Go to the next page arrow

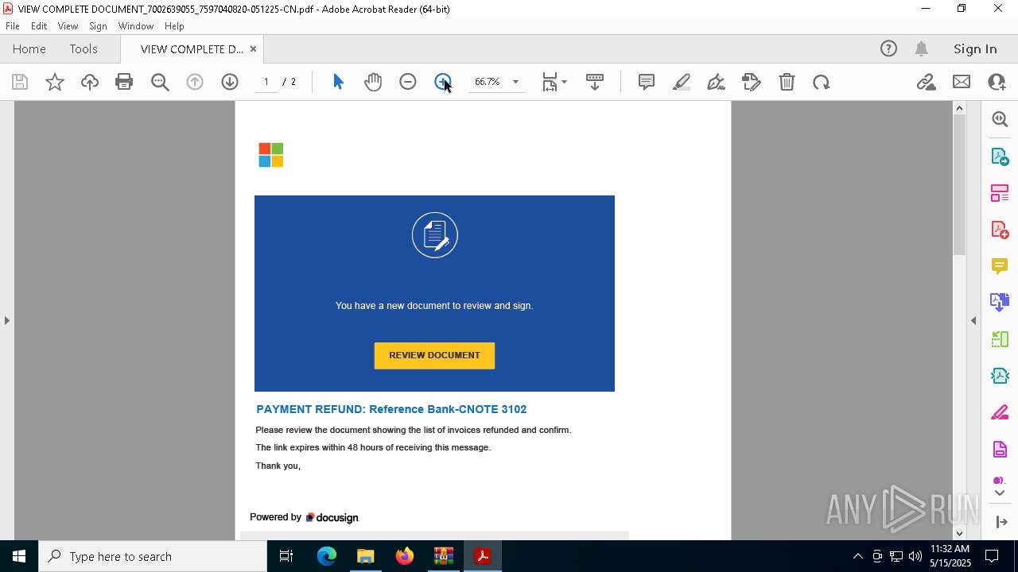230,82
